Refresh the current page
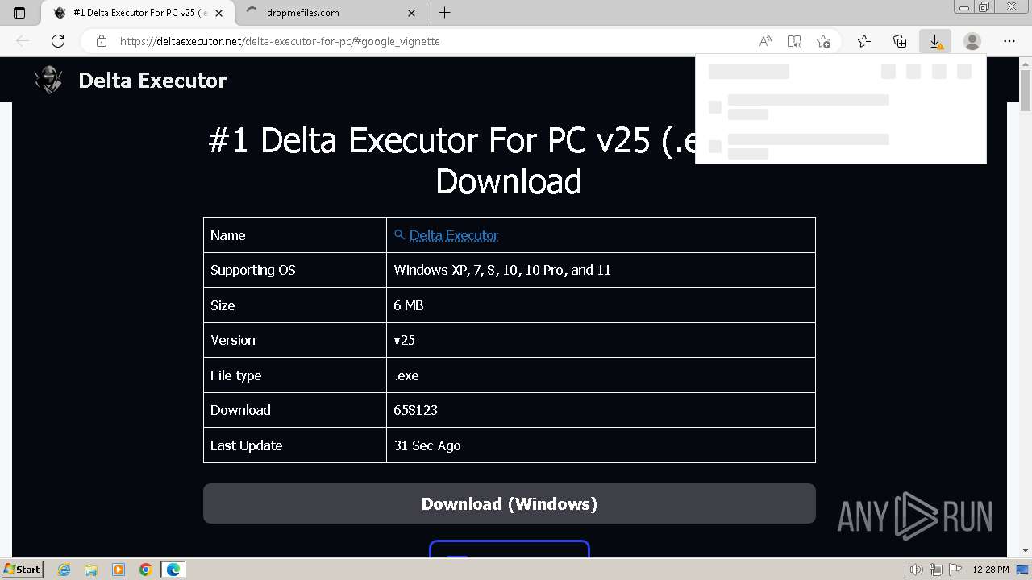1032x580 pixels. coord(58,41)
